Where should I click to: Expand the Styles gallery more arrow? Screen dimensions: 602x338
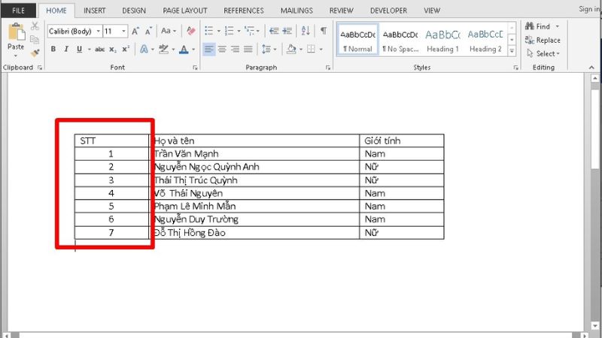click(512, 52)
